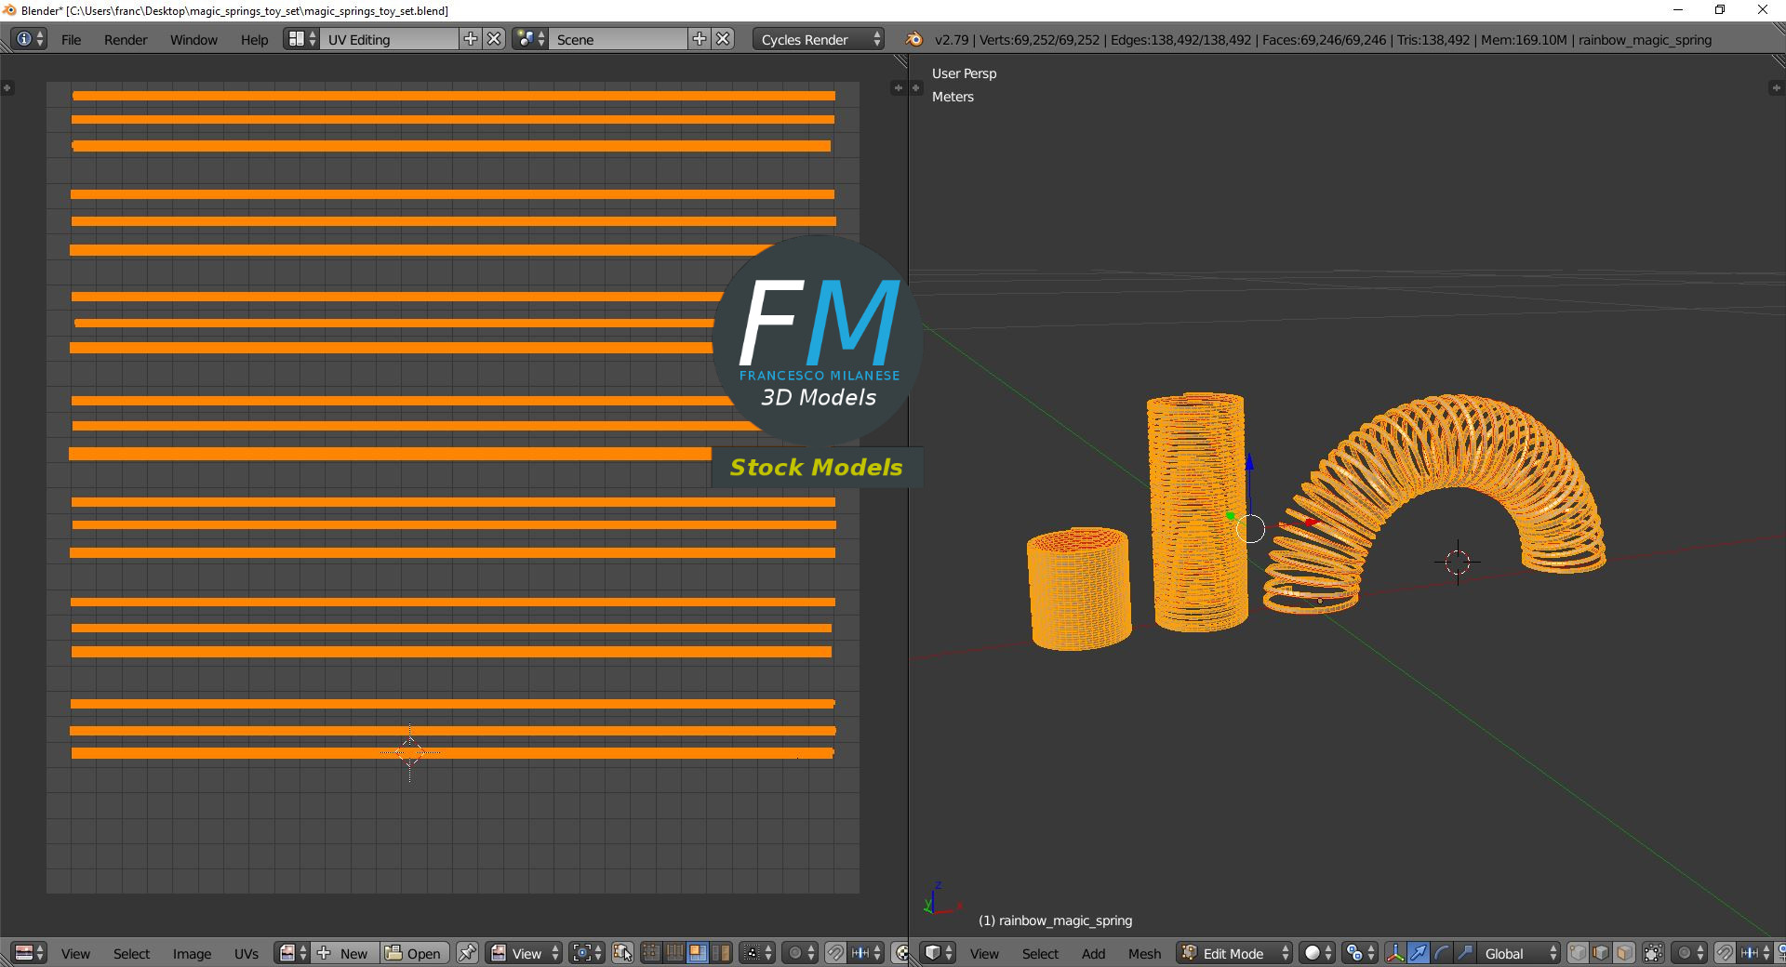Select translate manipulator arrow
The height and width of the screenshot is (967, 1786).
[1419, 953]
